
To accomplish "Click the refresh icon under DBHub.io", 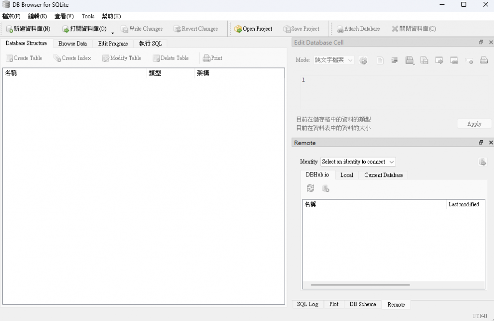I will (310, 188).
